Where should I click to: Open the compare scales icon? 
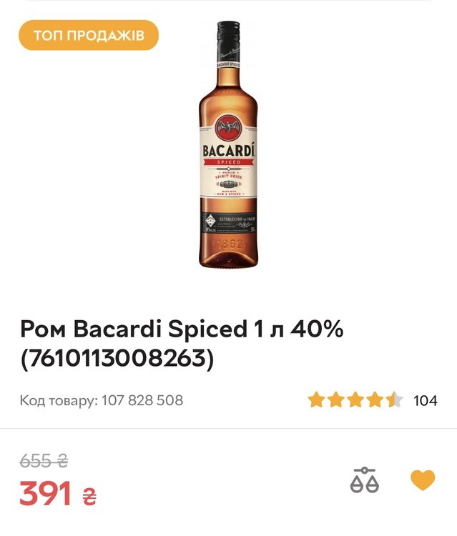click(x=365, y=480)
